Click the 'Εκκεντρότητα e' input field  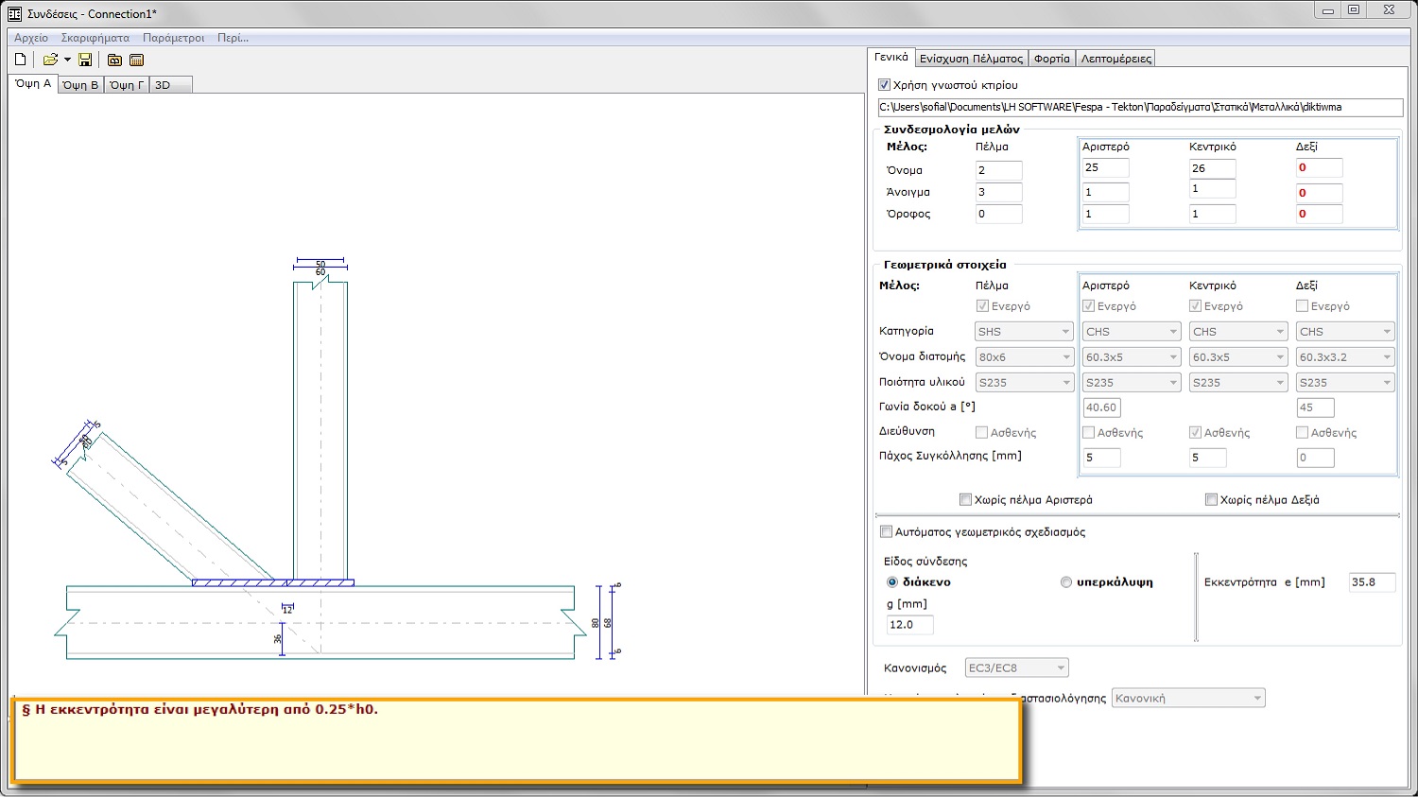pyautogui.click(x=1371, y=582)
